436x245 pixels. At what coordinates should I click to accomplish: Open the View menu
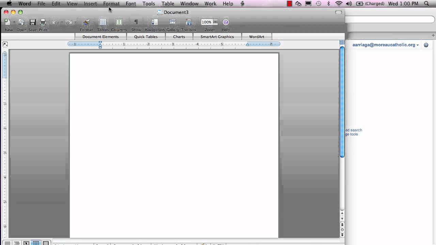click(x=72, y=4)
